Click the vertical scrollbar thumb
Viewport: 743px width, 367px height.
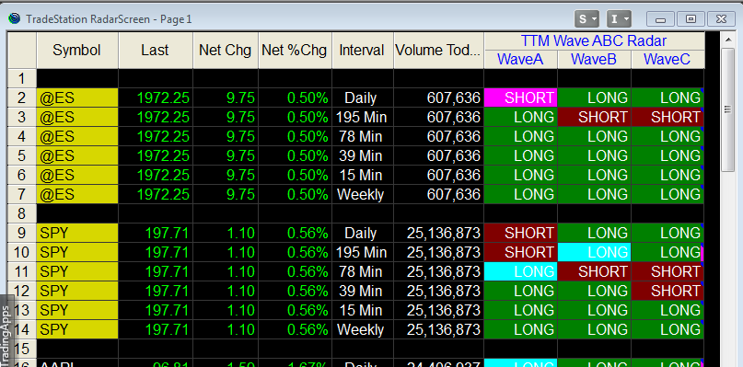(727, 109)
